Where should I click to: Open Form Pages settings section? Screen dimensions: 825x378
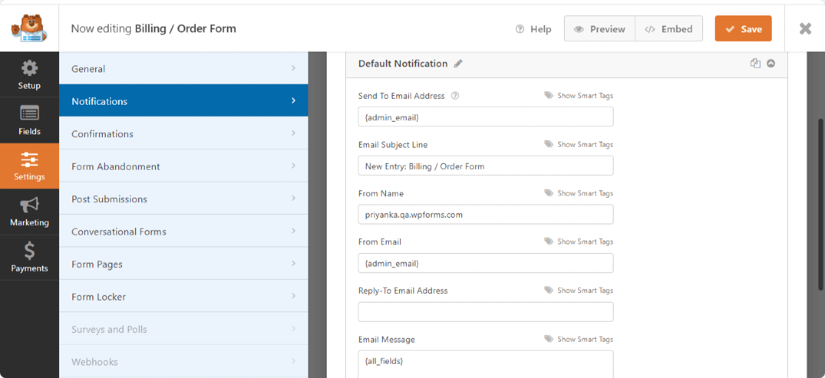point(183,264)
